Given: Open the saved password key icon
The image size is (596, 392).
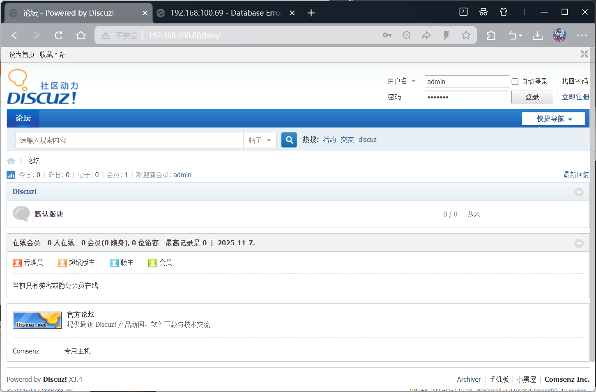Looking at the screenshot, I should [387, 35].
